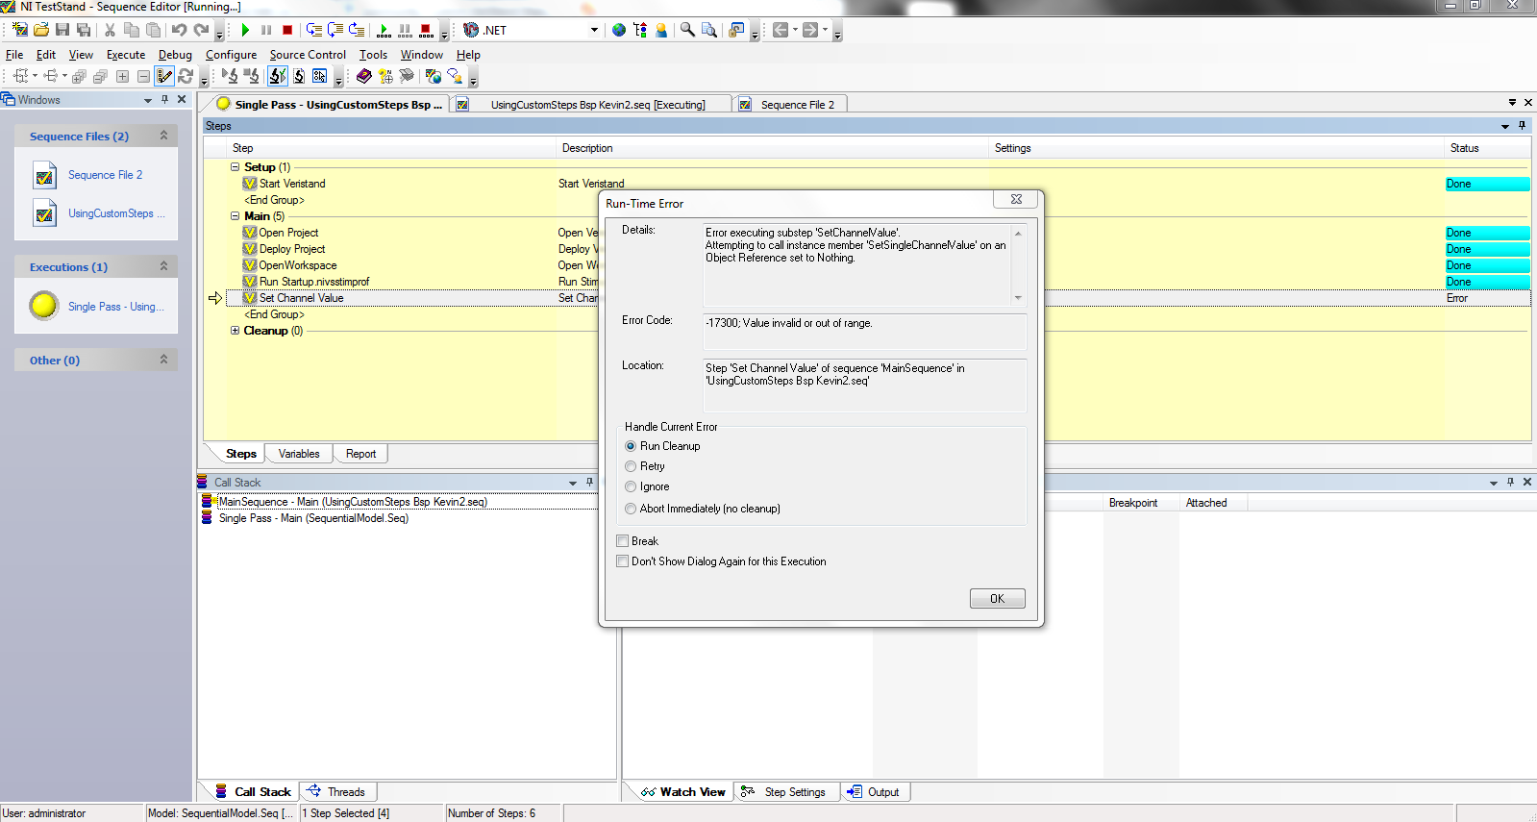Screen dimensions: 1537x822
Task: Expand the Cleanup step group
Action: tap(235, 331)
